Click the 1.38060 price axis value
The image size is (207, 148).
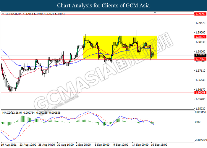pos(200,52)
